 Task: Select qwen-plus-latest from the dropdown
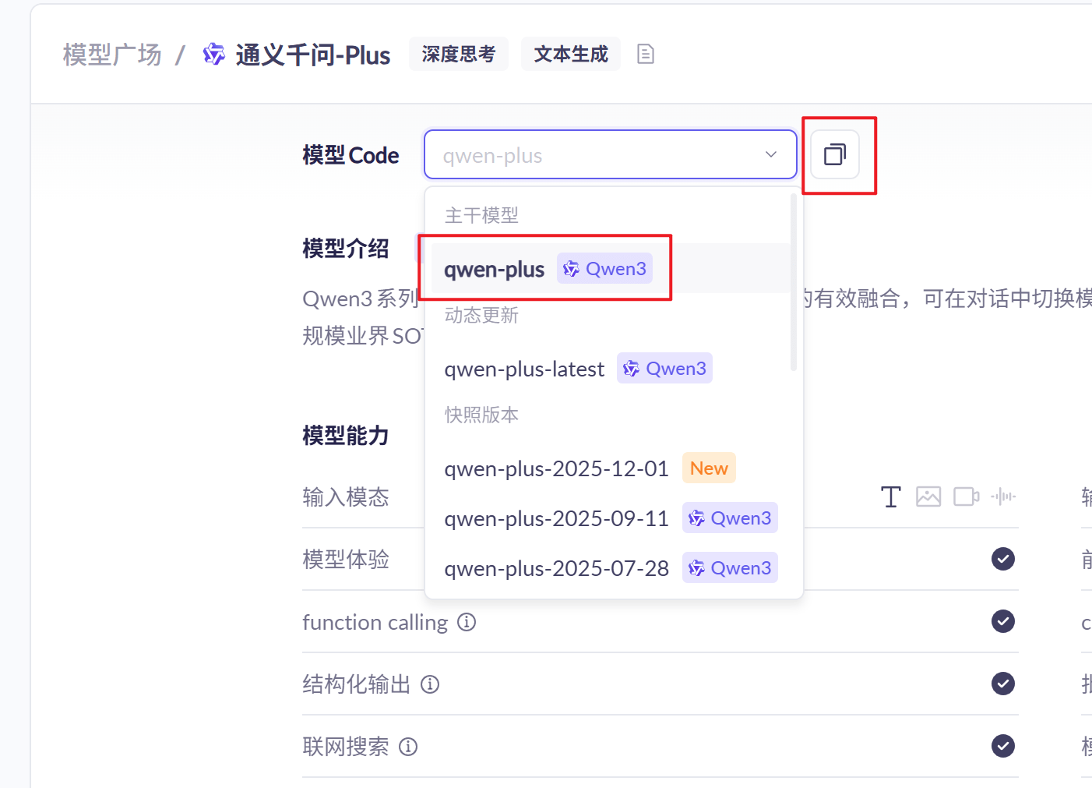click(x=524, y=369)
